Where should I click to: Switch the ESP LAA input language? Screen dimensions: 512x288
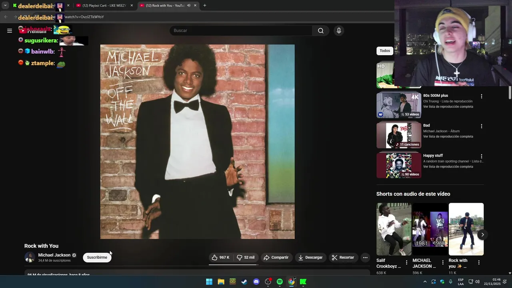[461, 282]
